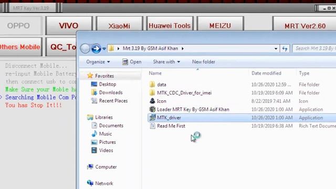Go forward with the blue arrow button

coord(96,48)
